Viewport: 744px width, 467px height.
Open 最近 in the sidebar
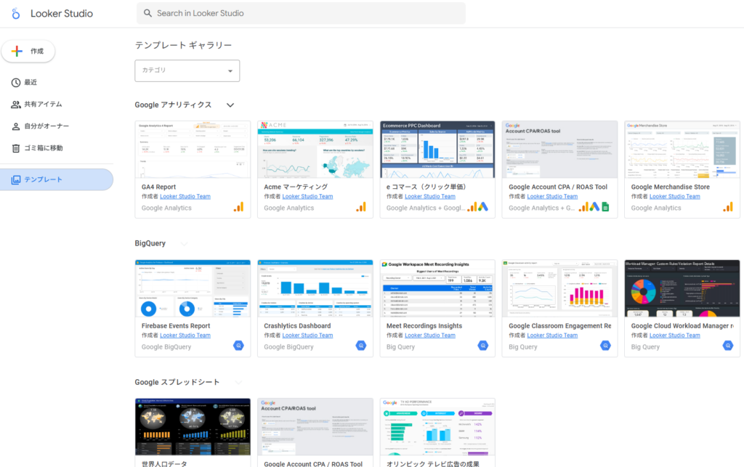coord(31,82)
